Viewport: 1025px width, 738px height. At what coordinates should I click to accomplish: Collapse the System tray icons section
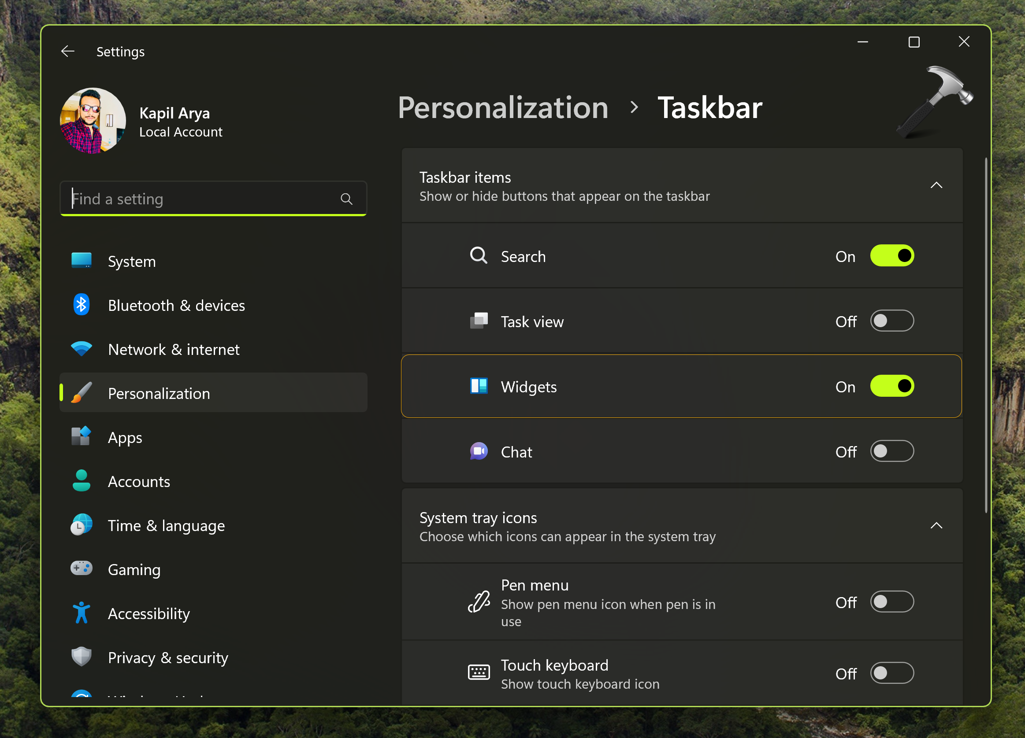[x=936, y=526]
